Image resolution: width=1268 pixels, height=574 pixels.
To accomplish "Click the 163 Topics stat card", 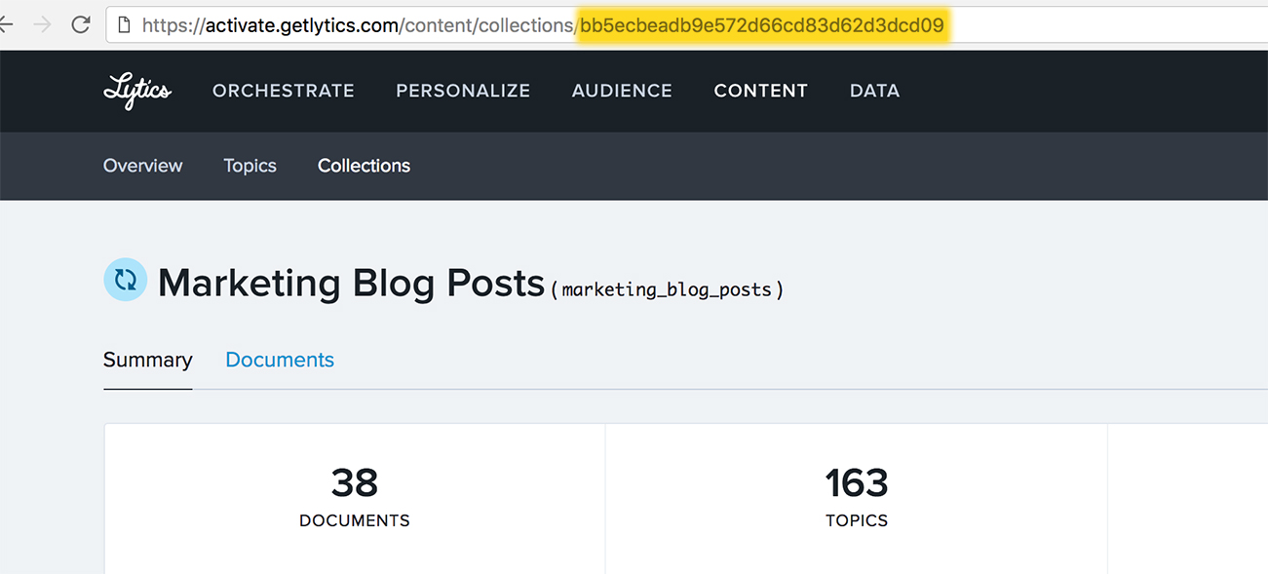I will (x=857, y=497).
